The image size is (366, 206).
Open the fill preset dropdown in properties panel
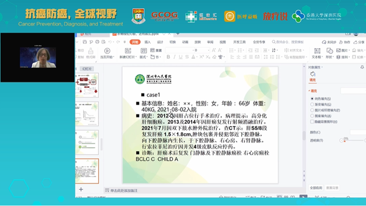[x=353, y=91]
